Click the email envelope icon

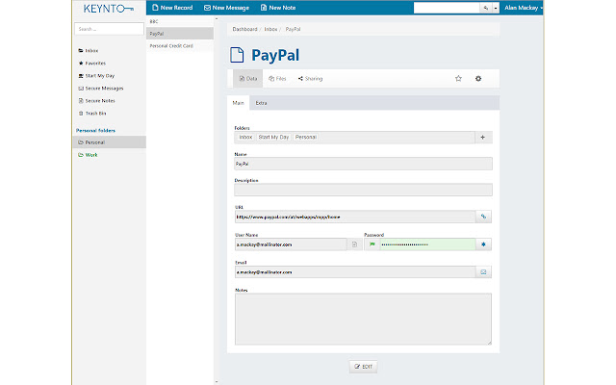pyautogui.click(x=483, y=271)
